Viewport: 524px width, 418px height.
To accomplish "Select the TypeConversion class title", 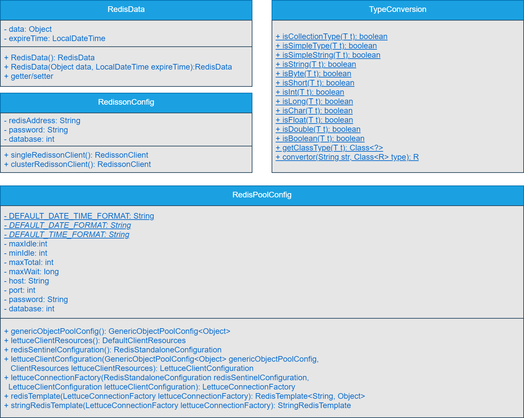I will 397,10.
